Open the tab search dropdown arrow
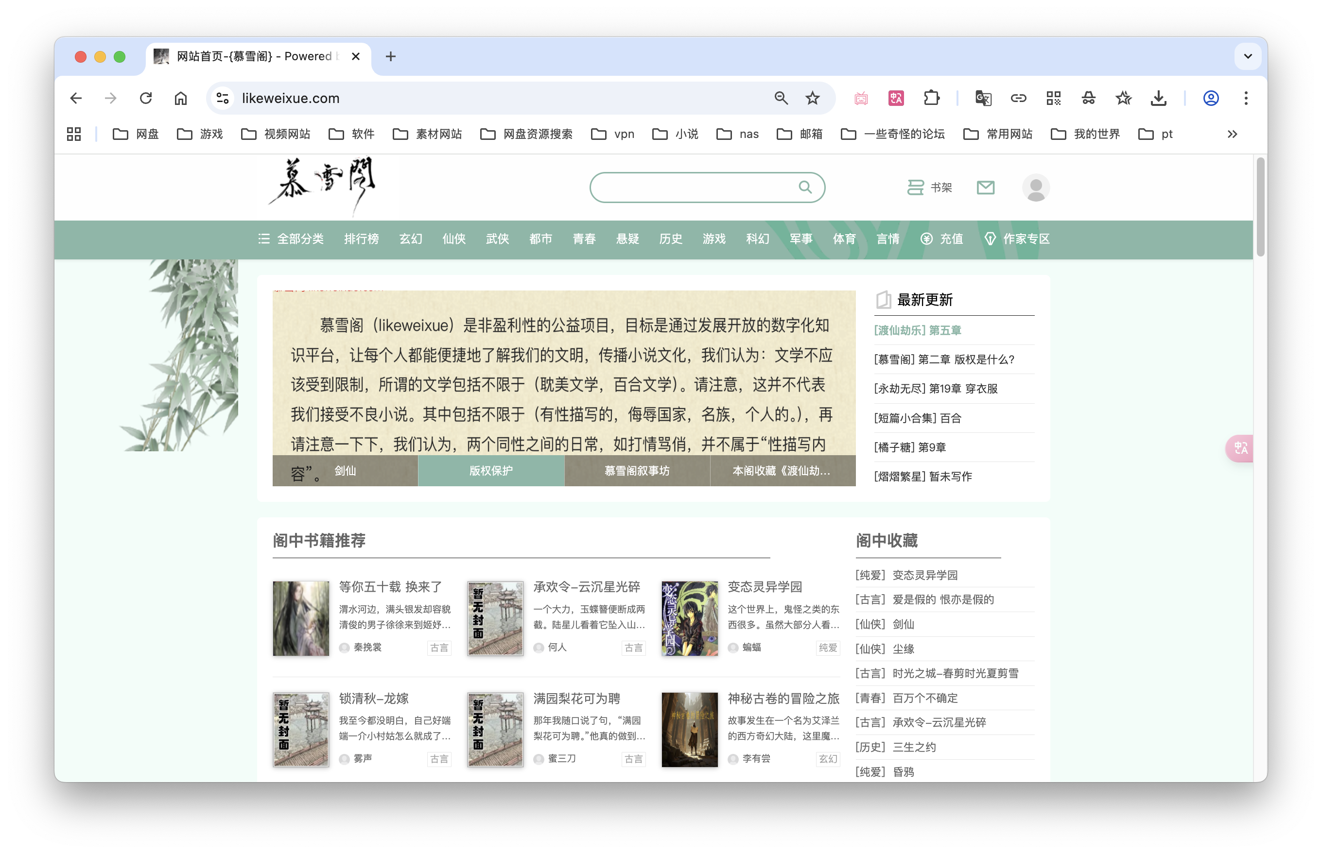Screen dimensions: 1322x854 point(1248,56)
